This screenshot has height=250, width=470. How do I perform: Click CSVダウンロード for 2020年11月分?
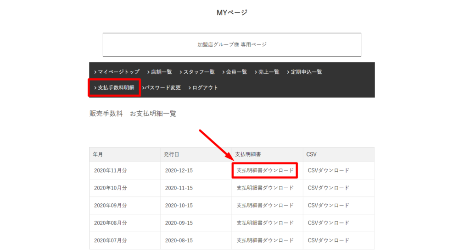point(328,170)
